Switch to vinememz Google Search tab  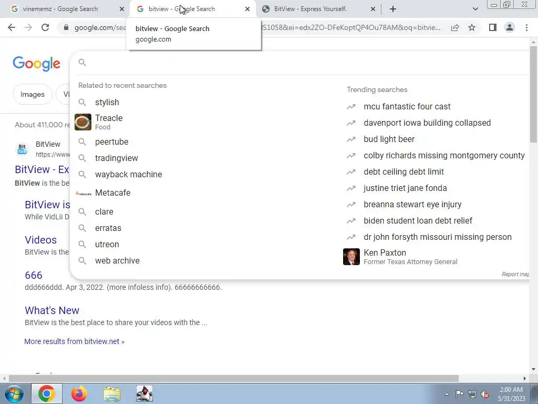(60, 9)
